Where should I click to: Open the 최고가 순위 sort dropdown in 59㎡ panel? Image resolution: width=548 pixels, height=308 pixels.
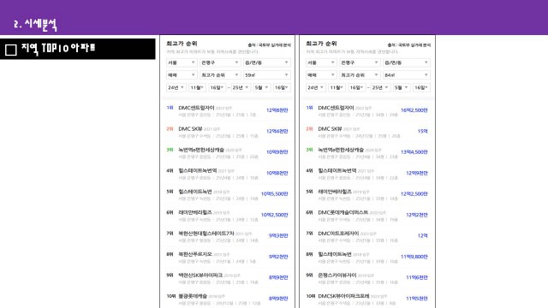pyautogui.click(x=220, y=75)
